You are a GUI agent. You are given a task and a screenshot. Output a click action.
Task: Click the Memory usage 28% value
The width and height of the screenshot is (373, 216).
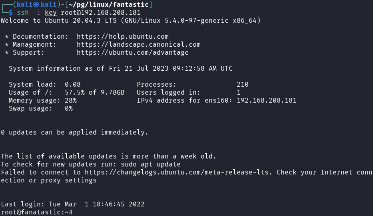click(x=70, y=100)
